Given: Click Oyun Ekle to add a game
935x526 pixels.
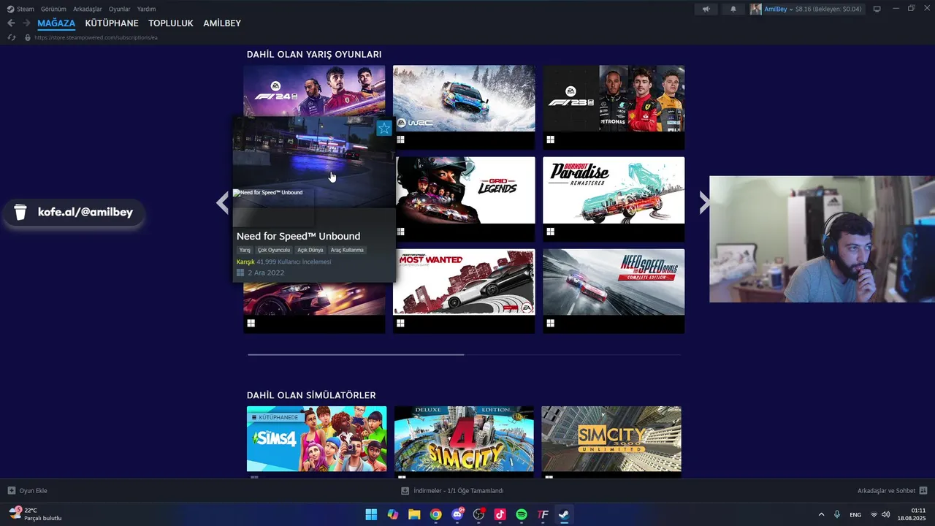Looking at the screenshot, I should pyautogui.click(x=28, y=491).
